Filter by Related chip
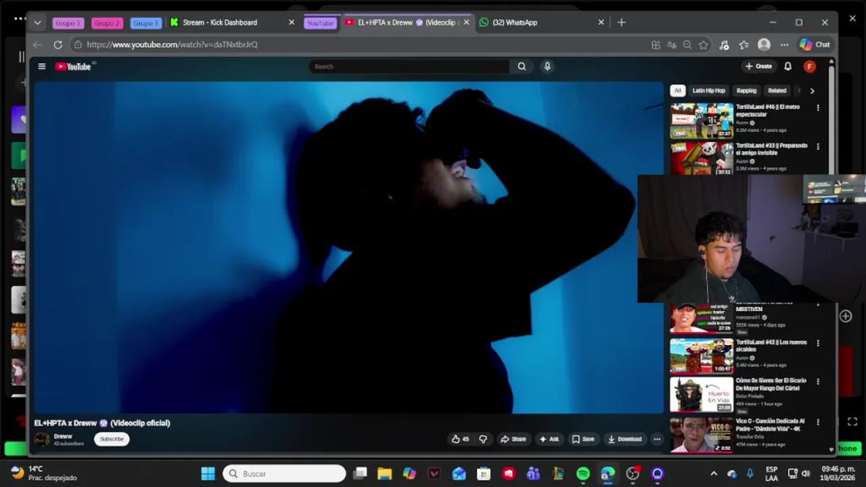The width and height of the screenshot is (866, 487). (x=777, y=91)
